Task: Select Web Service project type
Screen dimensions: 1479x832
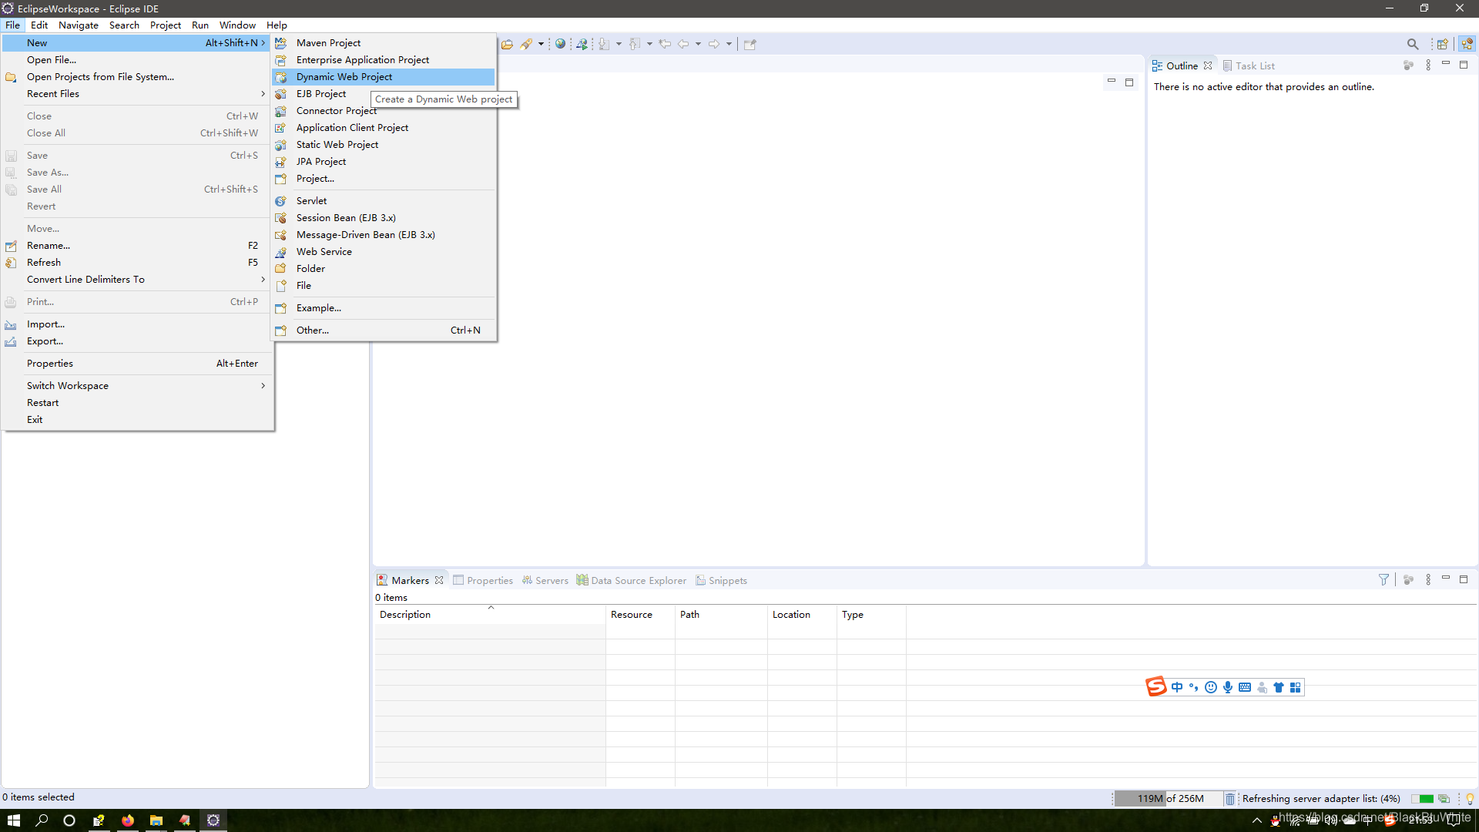Action: (323, 251)
